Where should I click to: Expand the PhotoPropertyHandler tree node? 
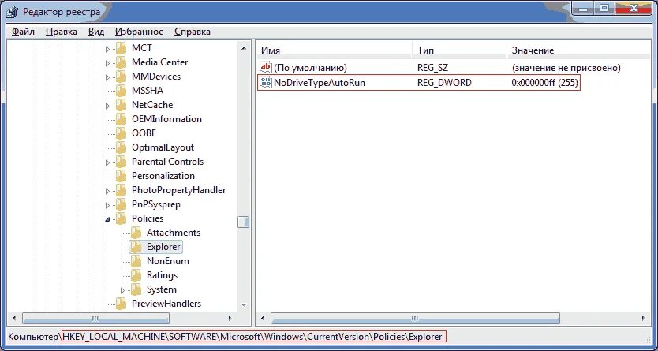click(x=107, y=191)
